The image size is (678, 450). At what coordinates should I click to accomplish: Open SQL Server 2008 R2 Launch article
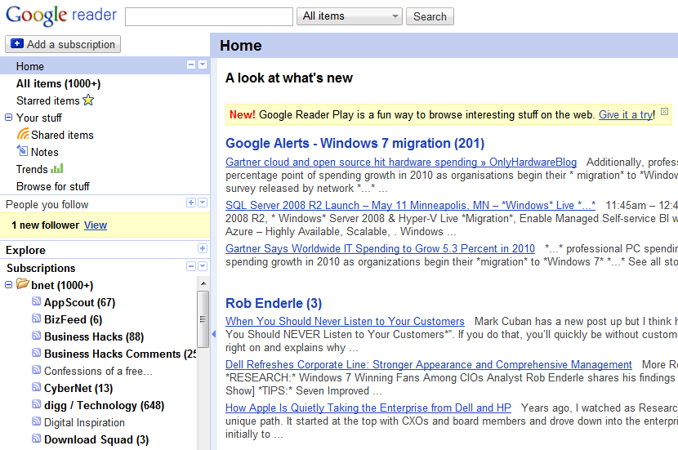[x=410, y=205]
